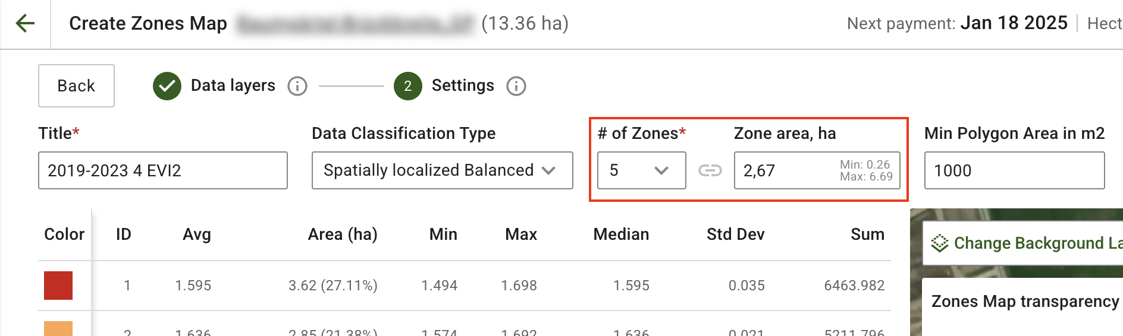
Task: Click the back arrow icon in header
Action: pyautogui.click(x=25, y=24)
